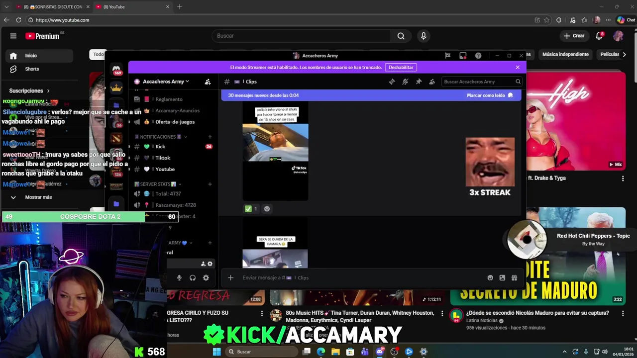Screen dimensions: 637x358
Task: Open Discord inbox icon in title bar
Action: pyautogui.click(x=463, y=56)
